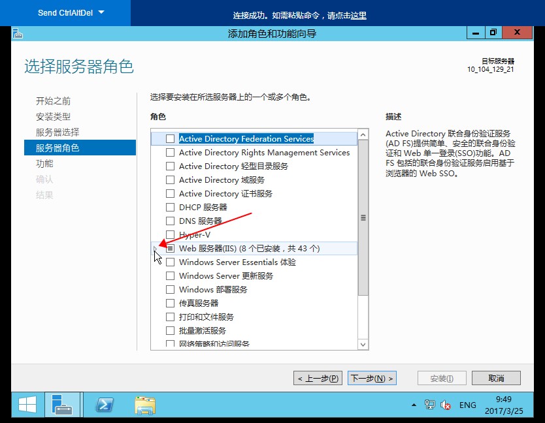Toggle the Web 服务器(IIS) checkbox

170,248
